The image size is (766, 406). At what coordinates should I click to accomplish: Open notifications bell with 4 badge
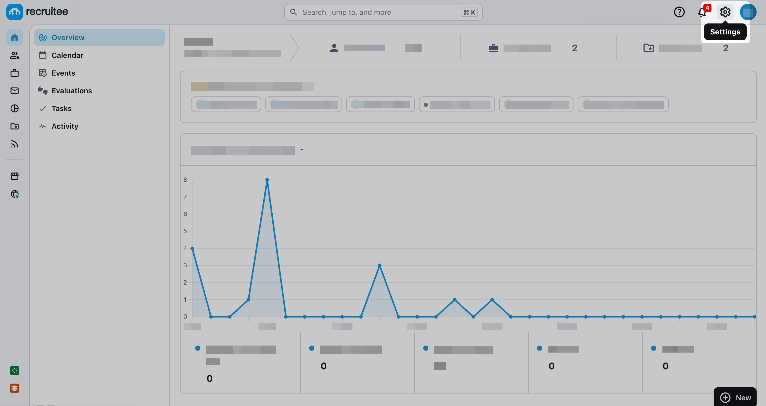[x=702, y=12]
